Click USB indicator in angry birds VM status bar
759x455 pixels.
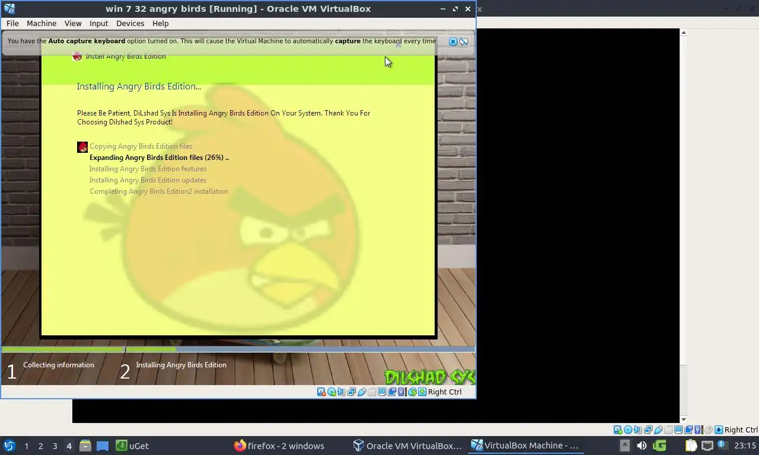[x=362, y=392]
